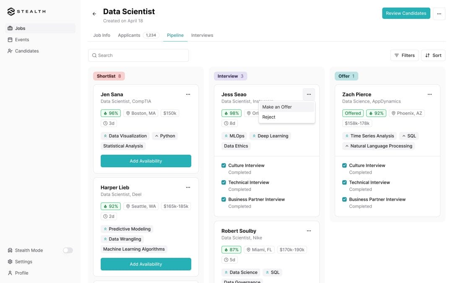Click Add Availability for Harper Lieb
This screenshot has width=453, height=283.
pos(146,264)
